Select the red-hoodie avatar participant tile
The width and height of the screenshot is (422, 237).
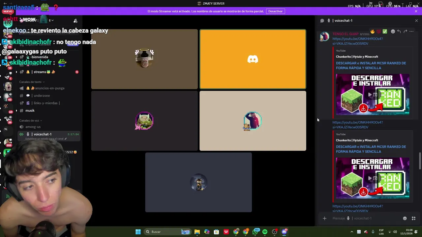point(253,121)
